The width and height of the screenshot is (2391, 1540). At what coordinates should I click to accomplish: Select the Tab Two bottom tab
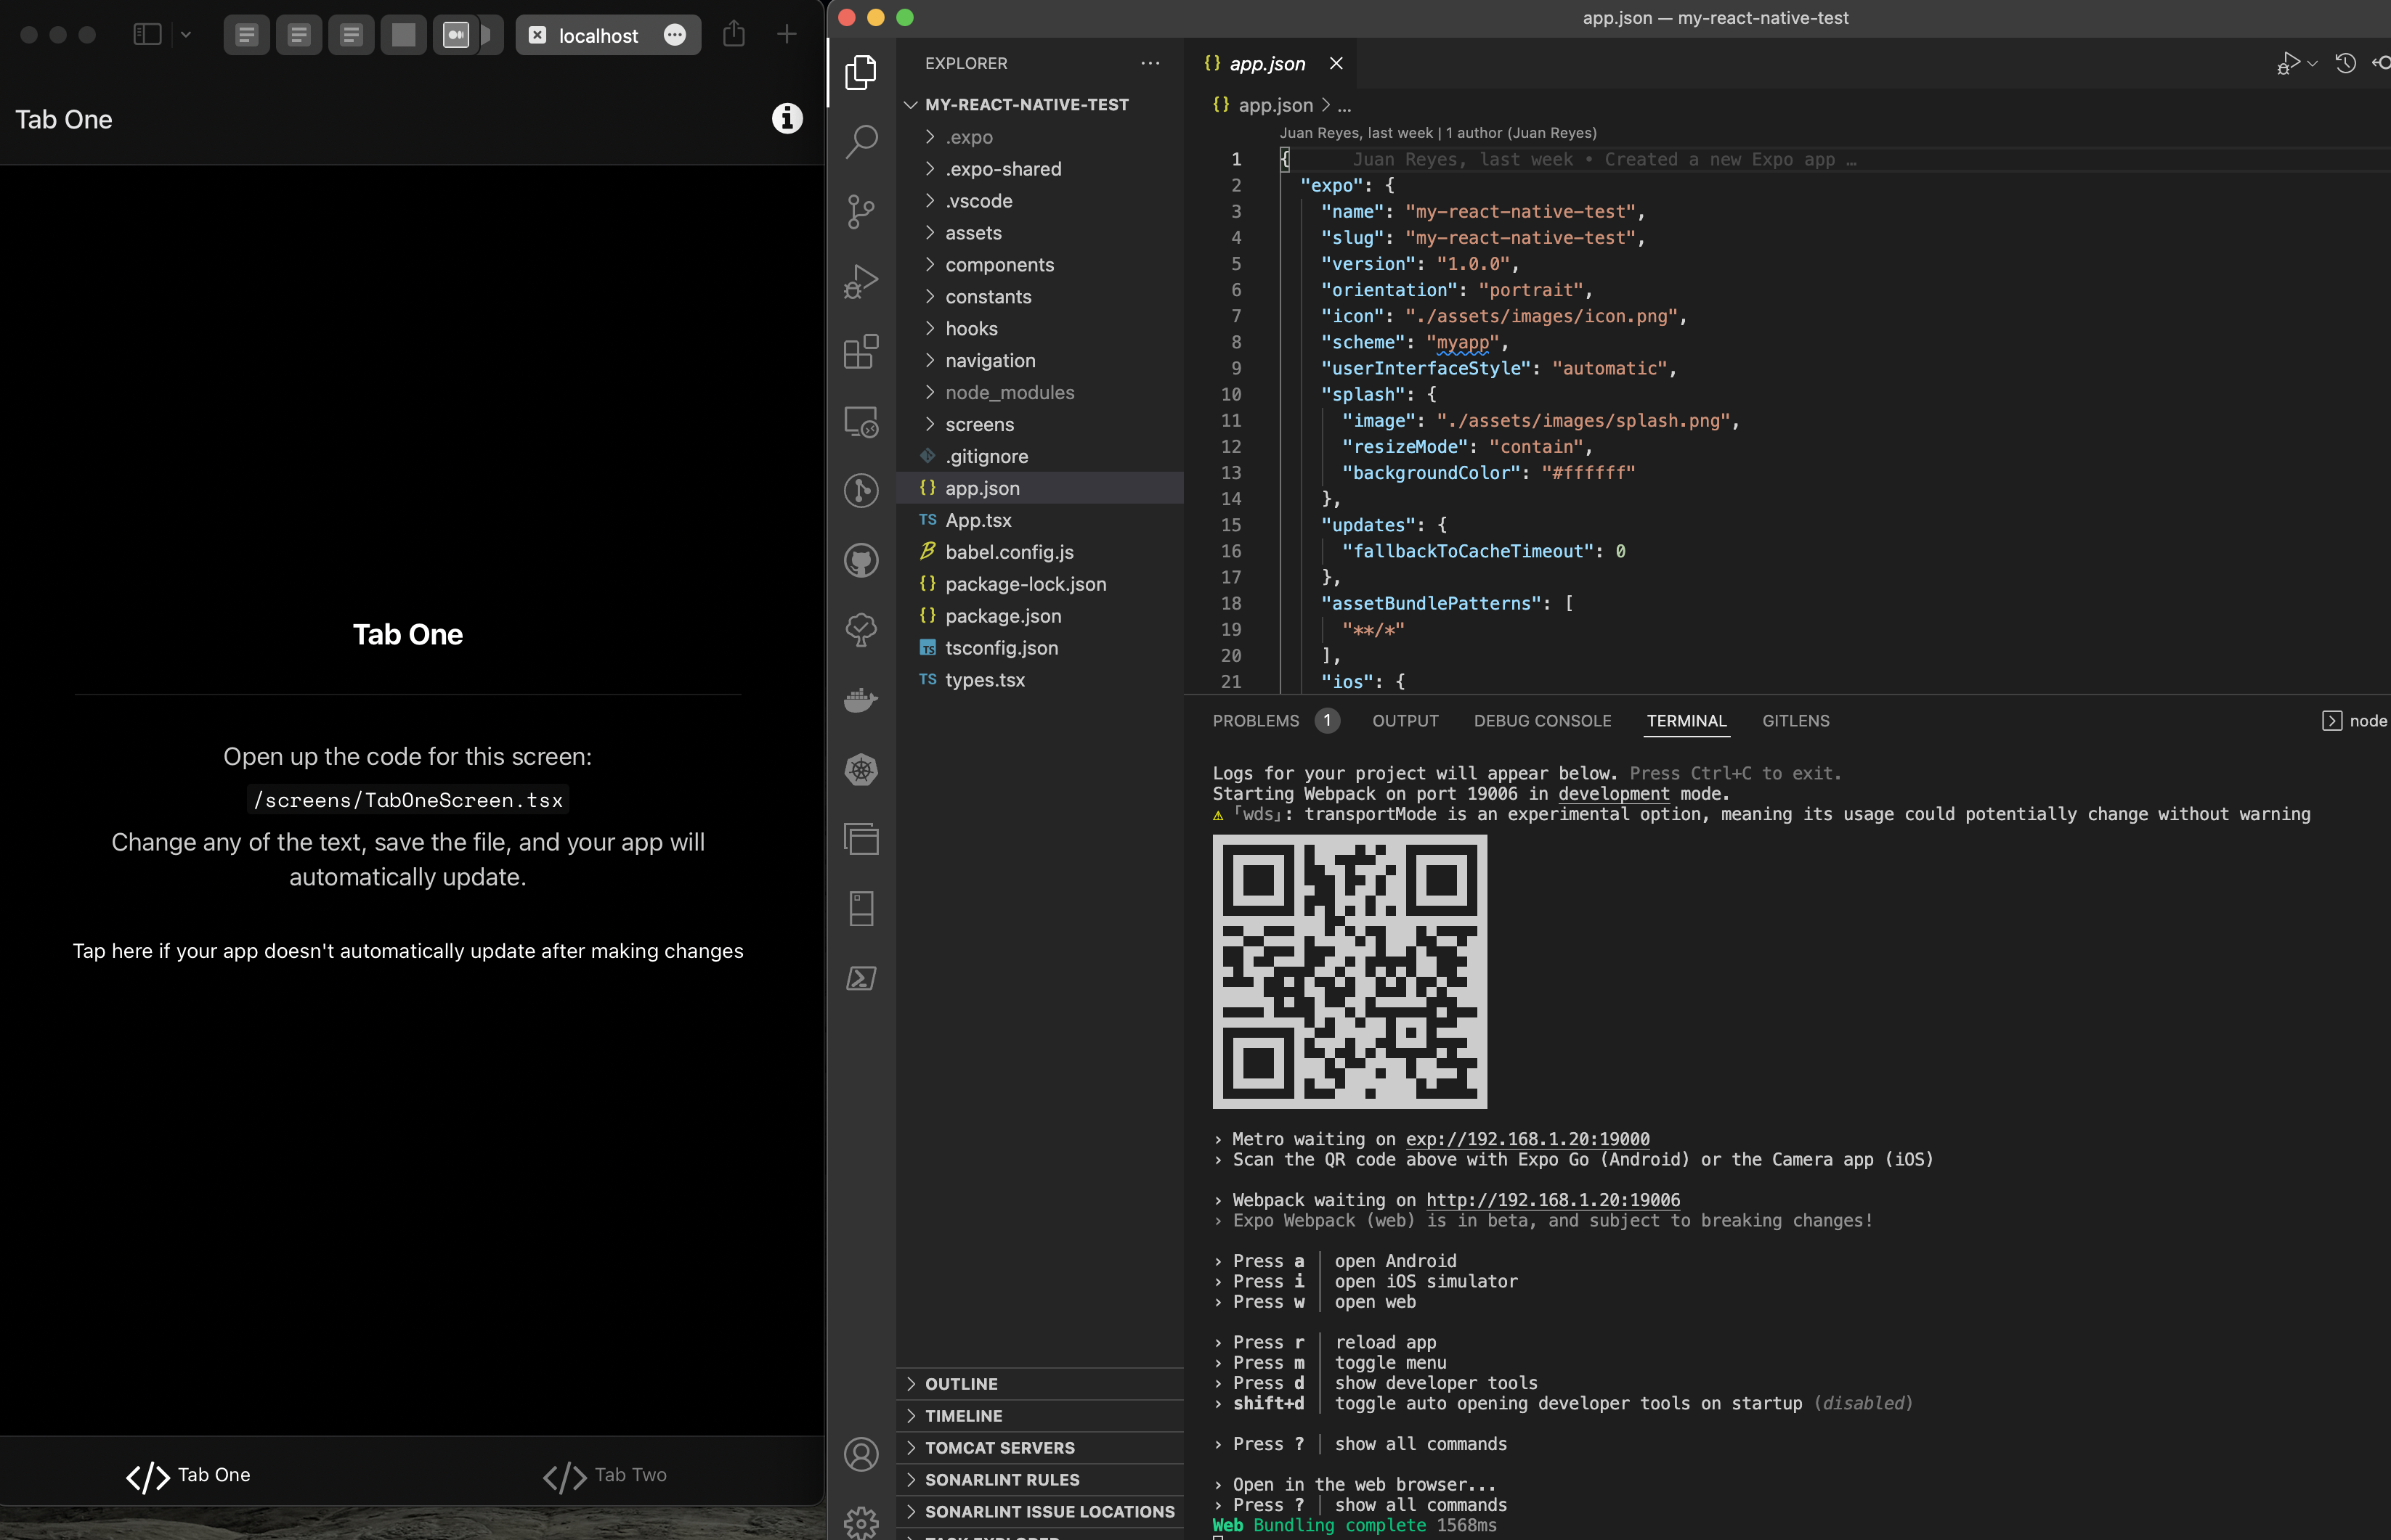click(604, 1475)
